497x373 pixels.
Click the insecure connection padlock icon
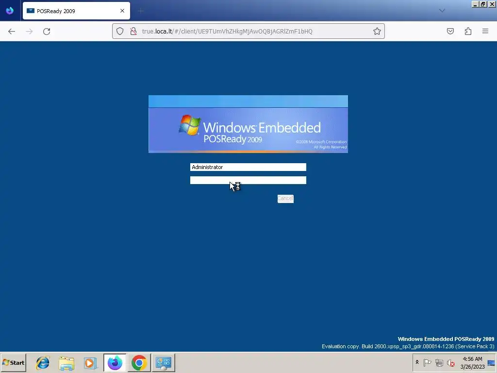coord(133,31)
